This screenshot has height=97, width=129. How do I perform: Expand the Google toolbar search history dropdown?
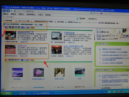(x=77, y=18)
